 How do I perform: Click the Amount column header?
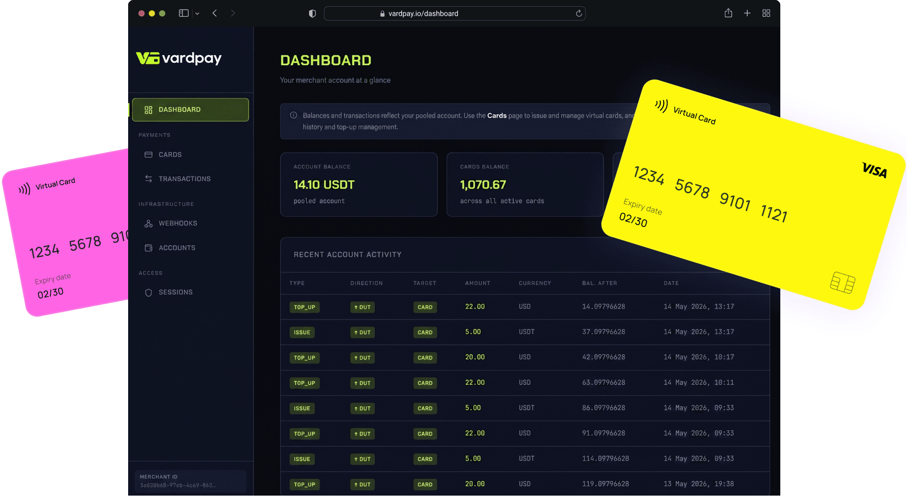(x=477, y=283)
